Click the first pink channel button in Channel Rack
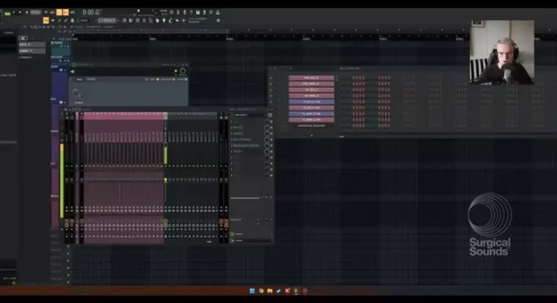Screen dimensions: 557x303 tap(311, 77)
